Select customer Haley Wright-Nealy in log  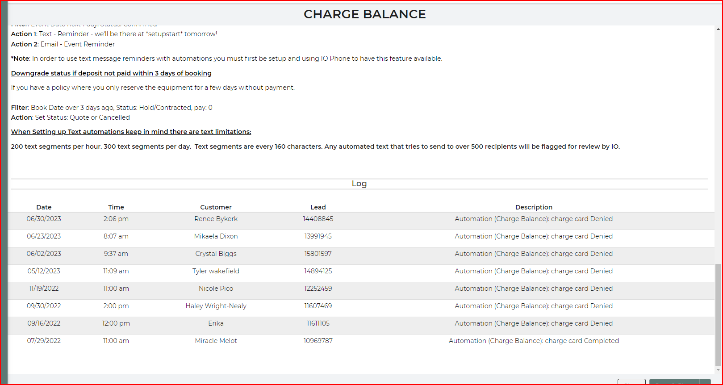click(216, 306)
